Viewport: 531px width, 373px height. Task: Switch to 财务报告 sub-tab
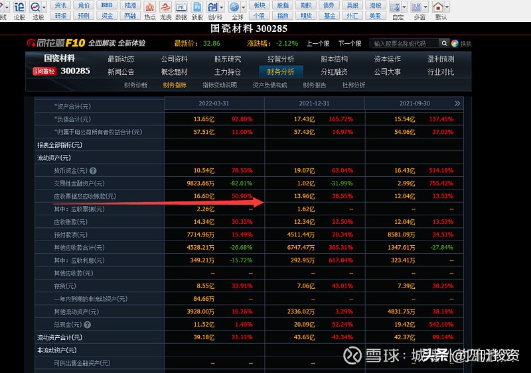[x=314, y=85]
